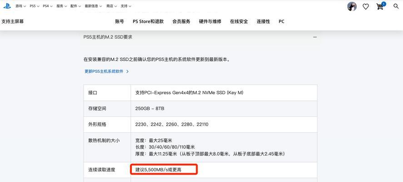Collapse the PS5主机的M.2 SSD要求 section
Screen dimensions: 403x182
coord(315,37)
